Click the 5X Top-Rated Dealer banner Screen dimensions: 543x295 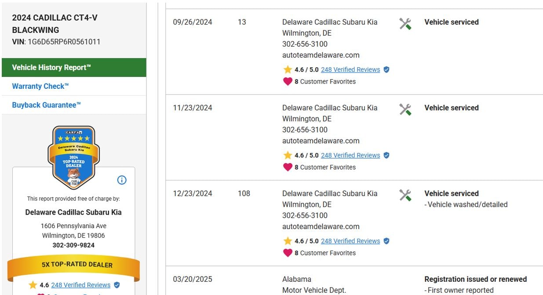[x=73, y=265]
